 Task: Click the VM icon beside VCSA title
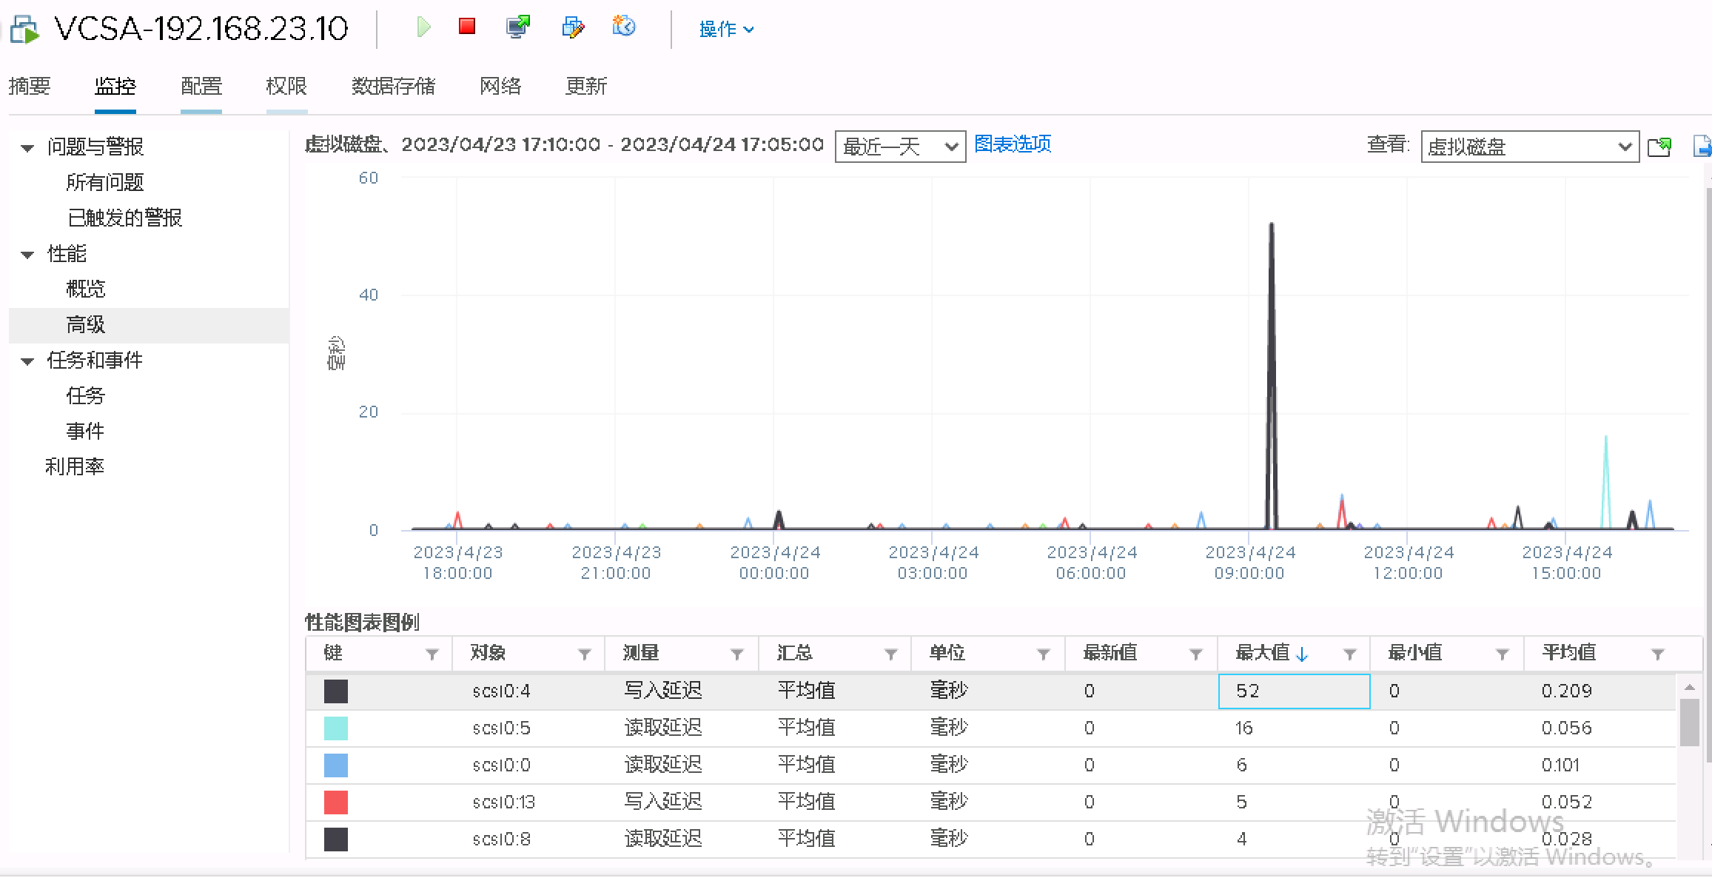(x=24, y=30)
